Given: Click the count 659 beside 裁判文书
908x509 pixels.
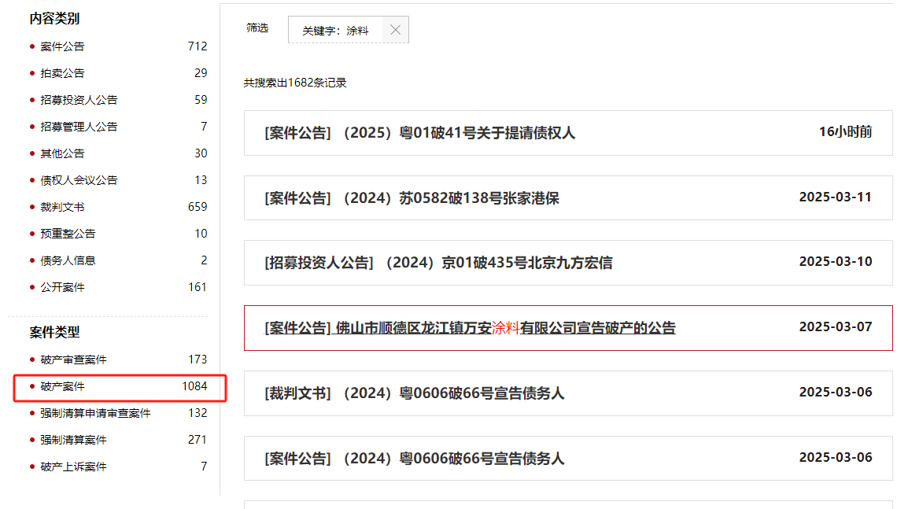Looking at the screenshot, I should (197, 207).
